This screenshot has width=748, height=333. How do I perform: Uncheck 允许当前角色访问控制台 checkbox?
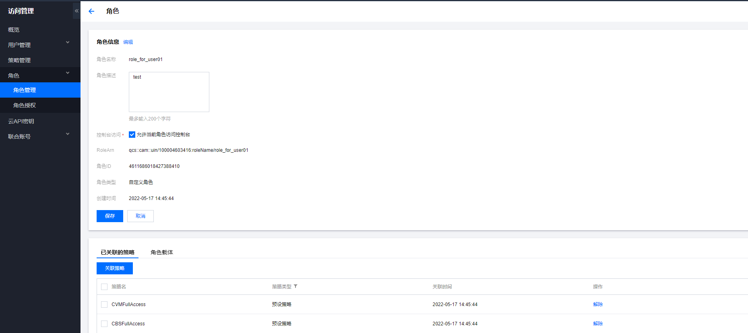pos(132,135)
